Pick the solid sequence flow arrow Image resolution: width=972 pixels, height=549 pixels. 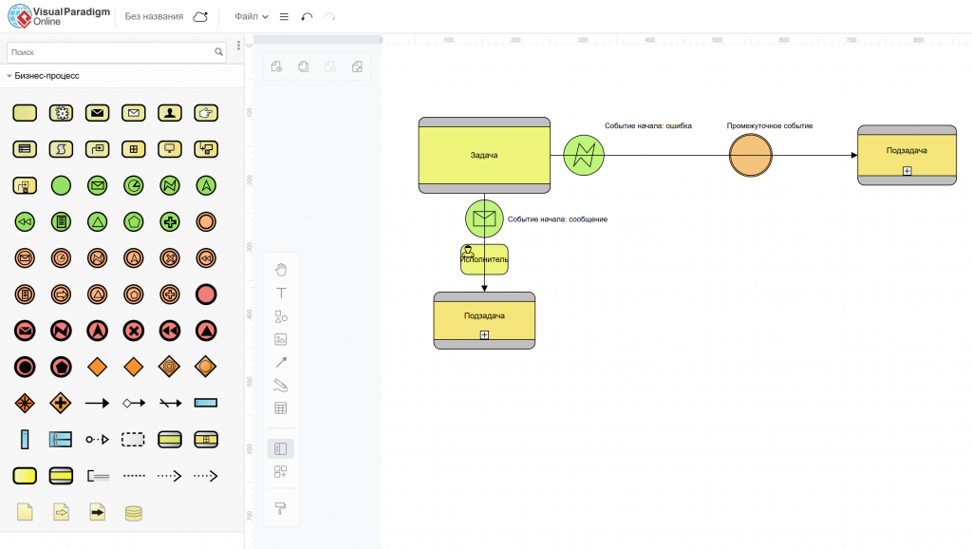(x=98, y=404)
